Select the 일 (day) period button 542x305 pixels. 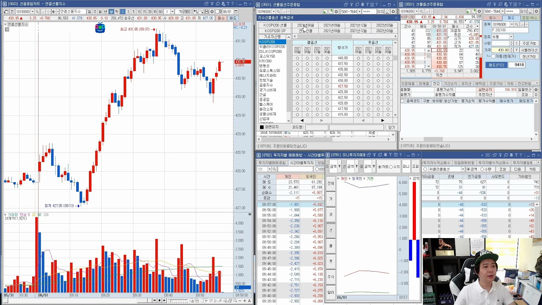[89, 11]
